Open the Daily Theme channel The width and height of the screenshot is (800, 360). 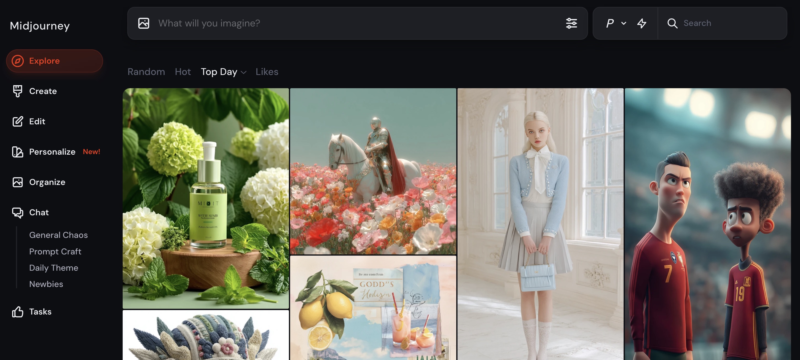(x=53, y=268)
